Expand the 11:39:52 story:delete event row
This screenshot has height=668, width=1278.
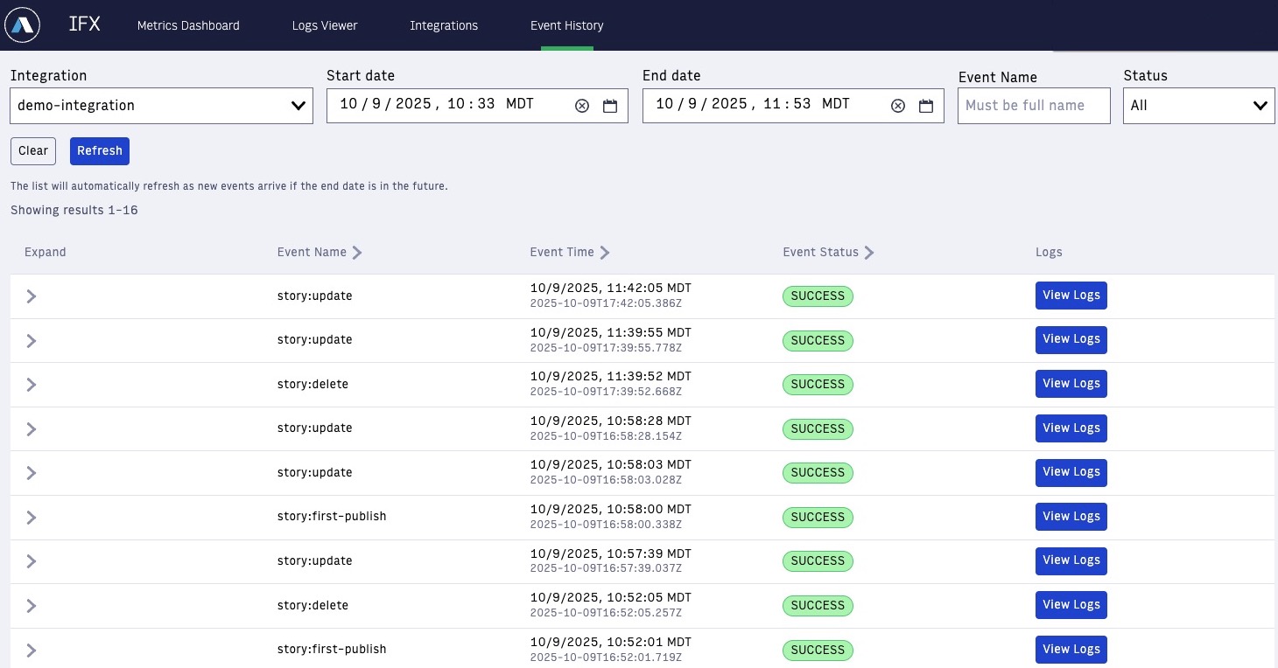(32, 385)
